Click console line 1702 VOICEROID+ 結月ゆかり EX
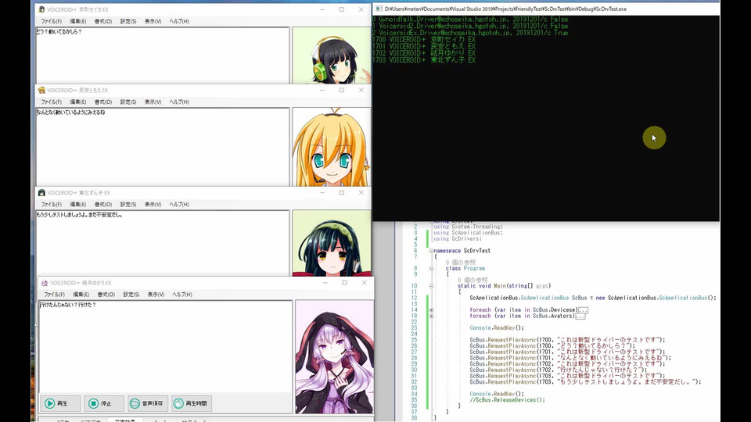 tap(423, 53)
